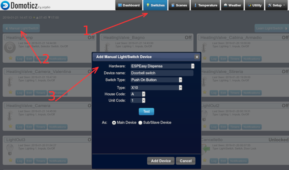This screenshot has height=170, width=289.
Task: Open the Unit Code dropdown
Action: point(138,100)
